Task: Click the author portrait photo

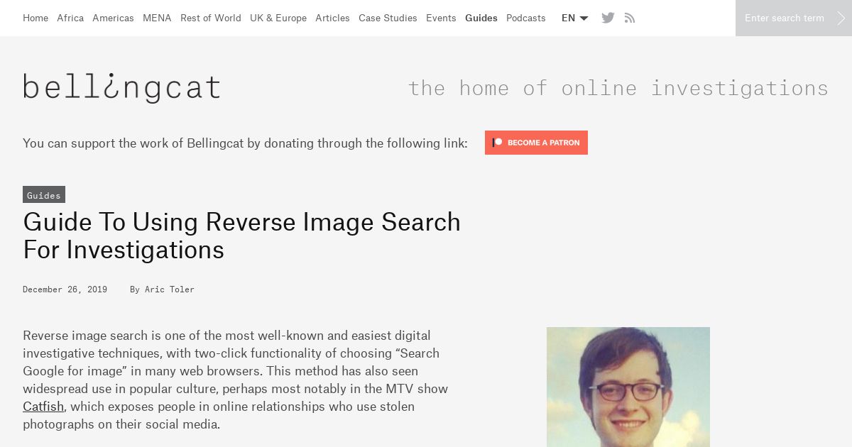Action: click(x=628, y=387)
